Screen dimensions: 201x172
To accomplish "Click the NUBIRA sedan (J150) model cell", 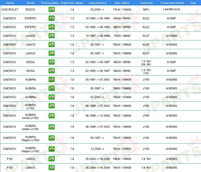I will point(30,127).
